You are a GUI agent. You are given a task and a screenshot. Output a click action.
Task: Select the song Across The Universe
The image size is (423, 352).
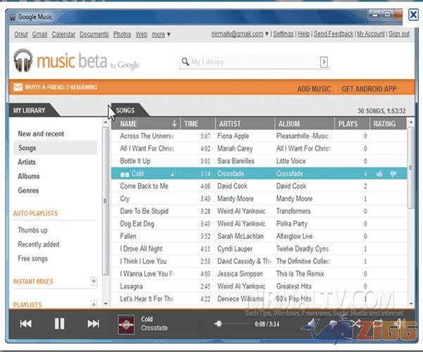point(259,136)
